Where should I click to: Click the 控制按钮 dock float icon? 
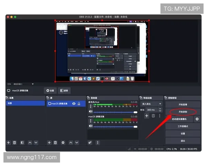[166, 98]
